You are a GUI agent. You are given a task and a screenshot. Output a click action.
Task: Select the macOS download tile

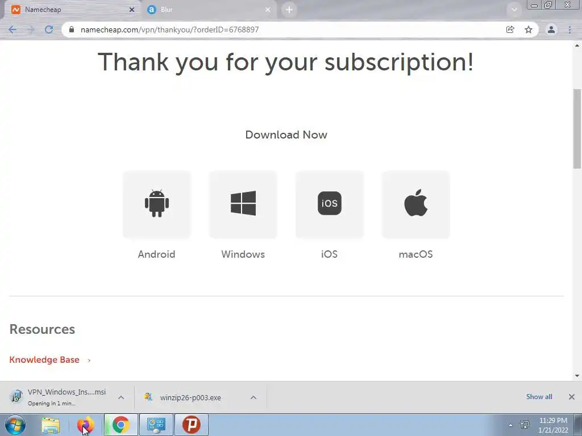tap(415, 204)
